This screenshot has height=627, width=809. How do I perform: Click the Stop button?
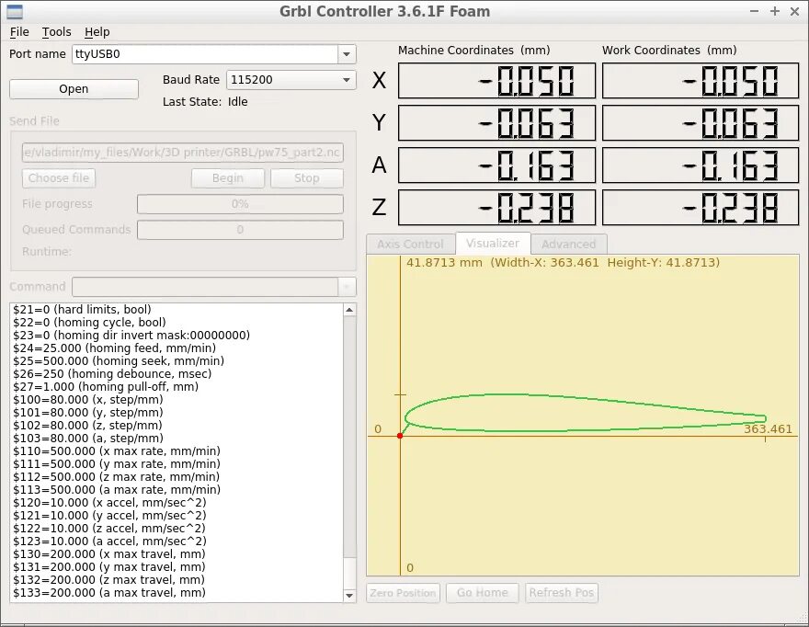[x=307, y=178]
